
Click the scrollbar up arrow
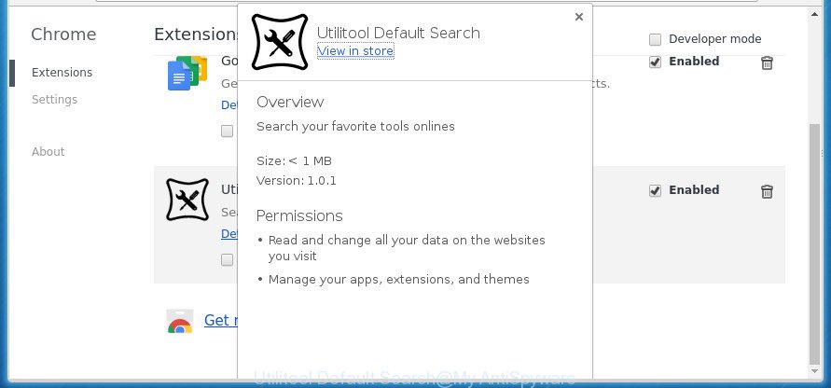coord(815,14)
